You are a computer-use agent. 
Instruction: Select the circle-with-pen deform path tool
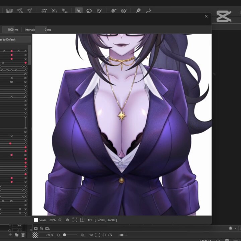[x=124, y=11]
